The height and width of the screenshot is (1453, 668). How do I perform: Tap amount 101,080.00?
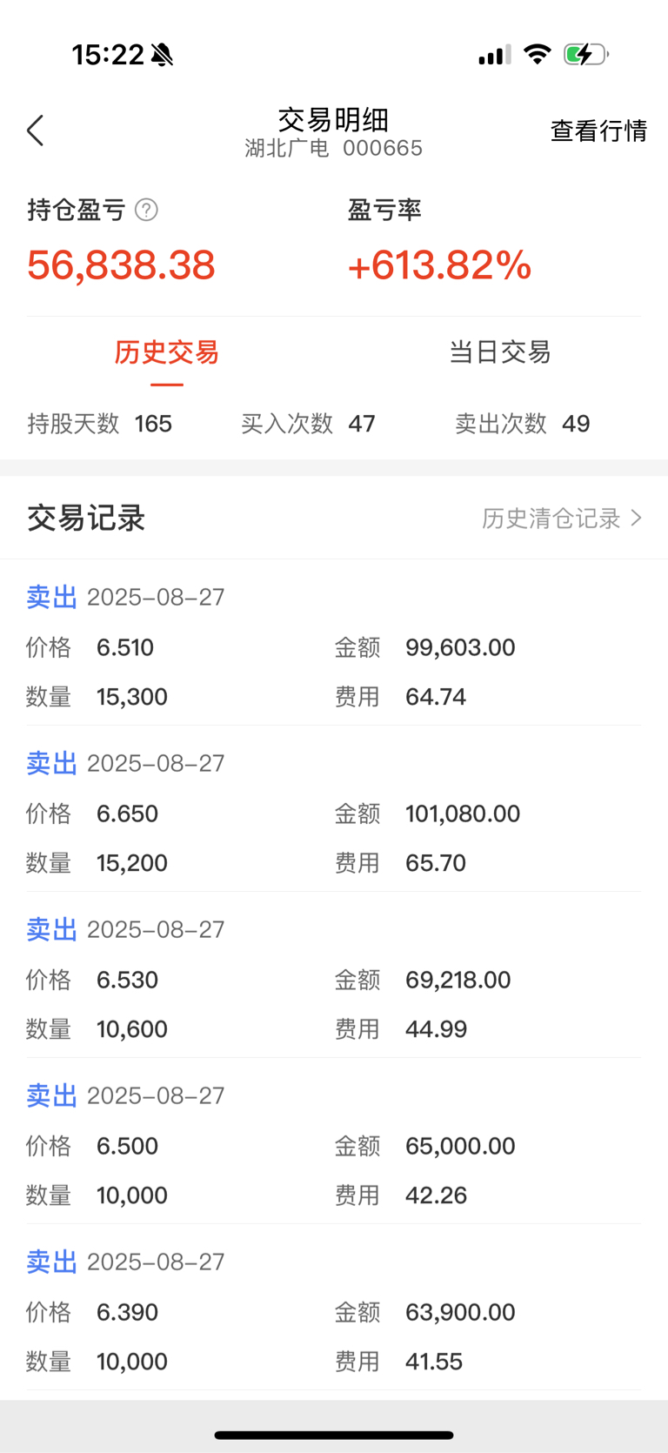tap(463, 814)
